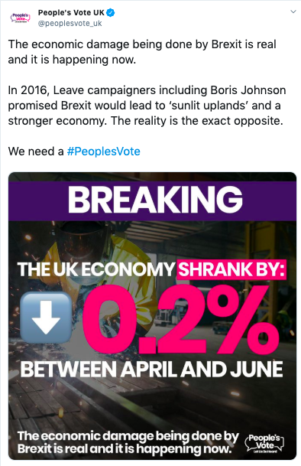Click the blue down-arrow emoji in the image

point(47,317)
